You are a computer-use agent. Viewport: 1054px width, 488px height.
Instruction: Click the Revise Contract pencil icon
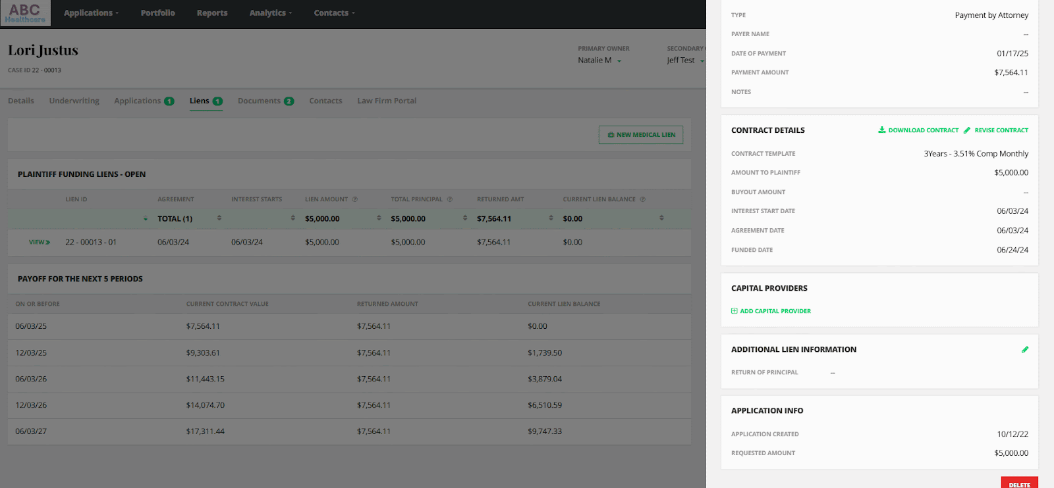point(967,130)
